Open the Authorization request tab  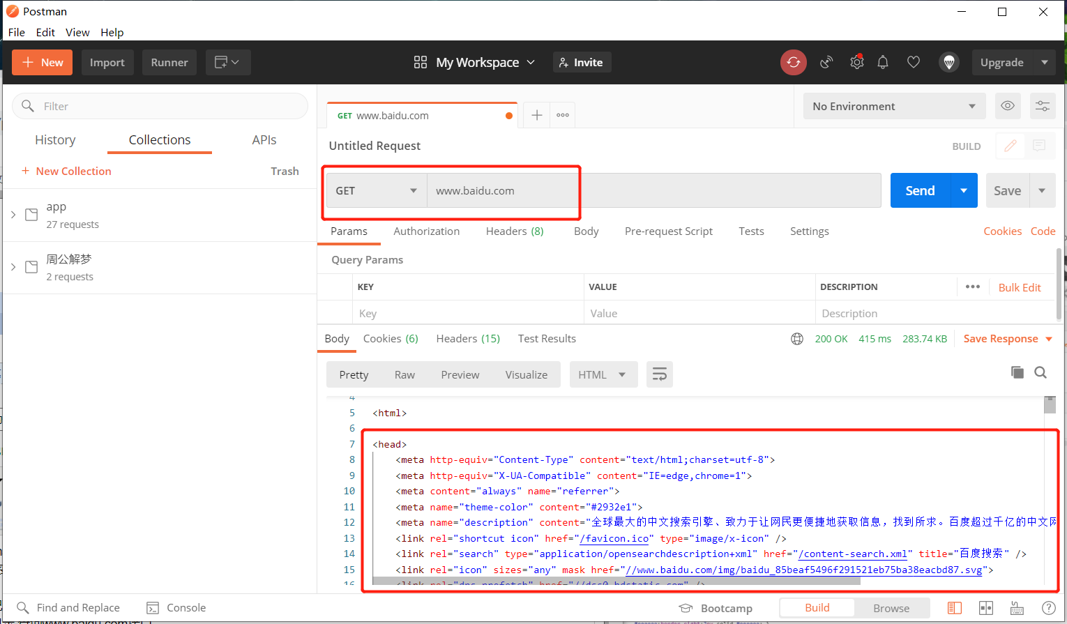click(x=427, y=231)
